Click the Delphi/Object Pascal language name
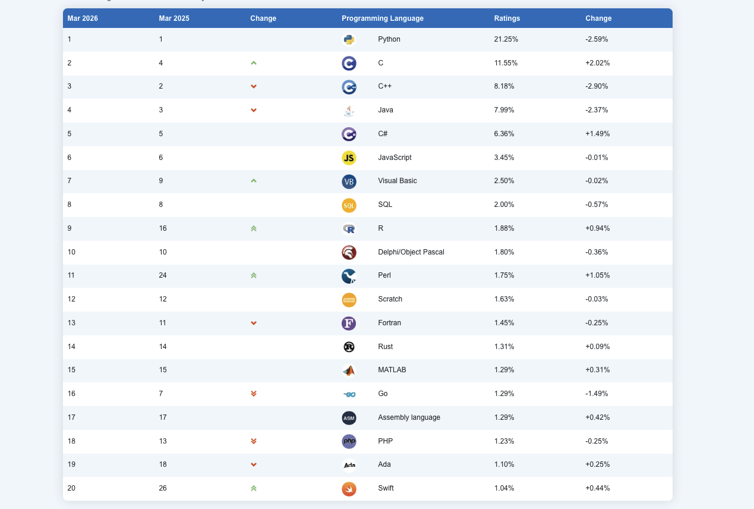 pyautogui.click(x=411, y=252)
